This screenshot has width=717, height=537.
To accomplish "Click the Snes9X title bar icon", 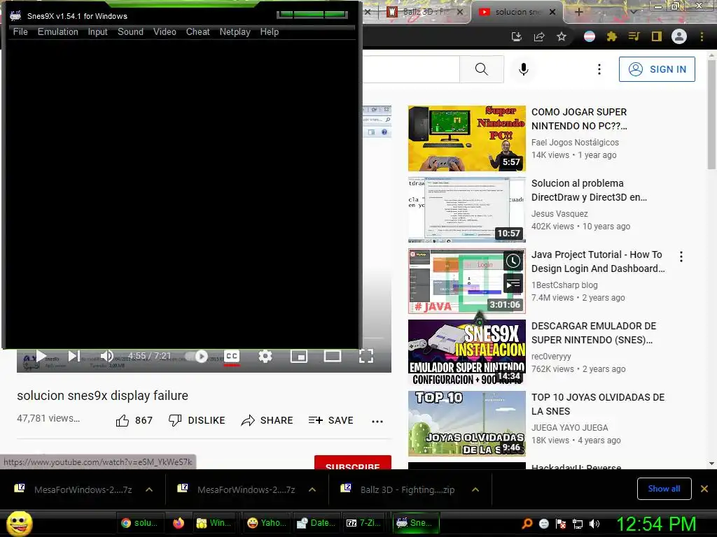I will (x=15, y=16).
